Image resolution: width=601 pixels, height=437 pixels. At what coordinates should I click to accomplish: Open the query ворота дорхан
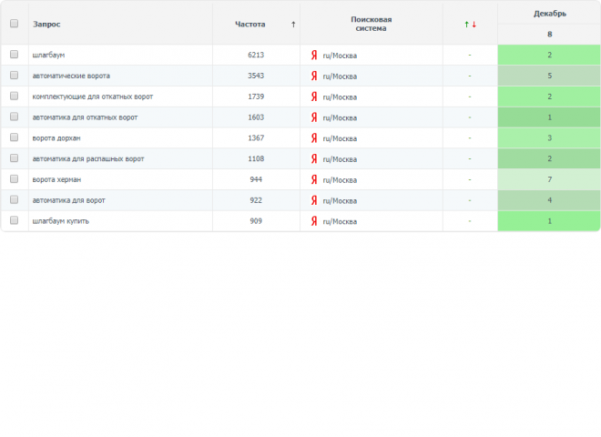coord(56,138)
